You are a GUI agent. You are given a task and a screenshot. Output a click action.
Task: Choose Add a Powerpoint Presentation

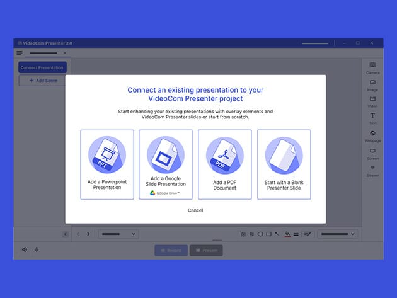[x=107, y=164]
